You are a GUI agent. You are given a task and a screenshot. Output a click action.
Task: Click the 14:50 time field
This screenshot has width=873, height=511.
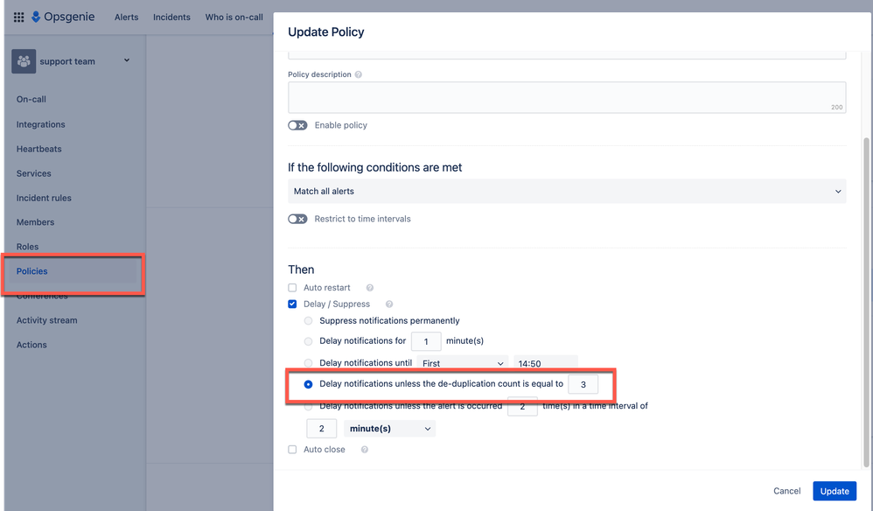click(x=546, y=363)
